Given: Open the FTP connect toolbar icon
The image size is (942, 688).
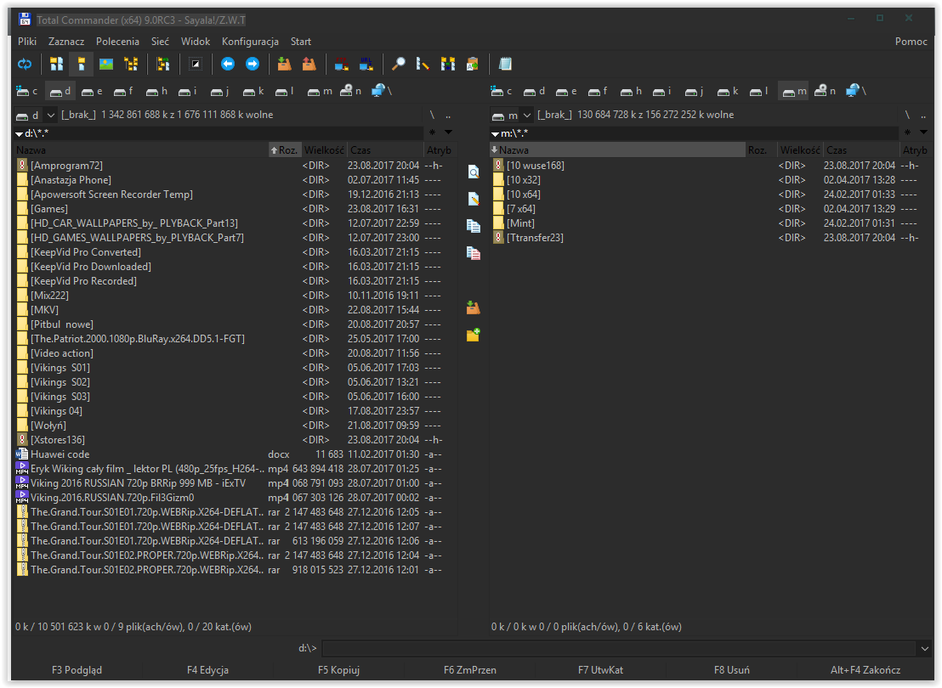Looking at the screenshot, I should tap(341, 64).
